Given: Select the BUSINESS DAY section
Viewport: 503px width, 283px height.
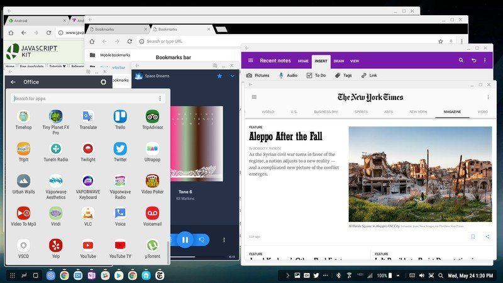Looking at the screenshot, I should coord(326,112).
